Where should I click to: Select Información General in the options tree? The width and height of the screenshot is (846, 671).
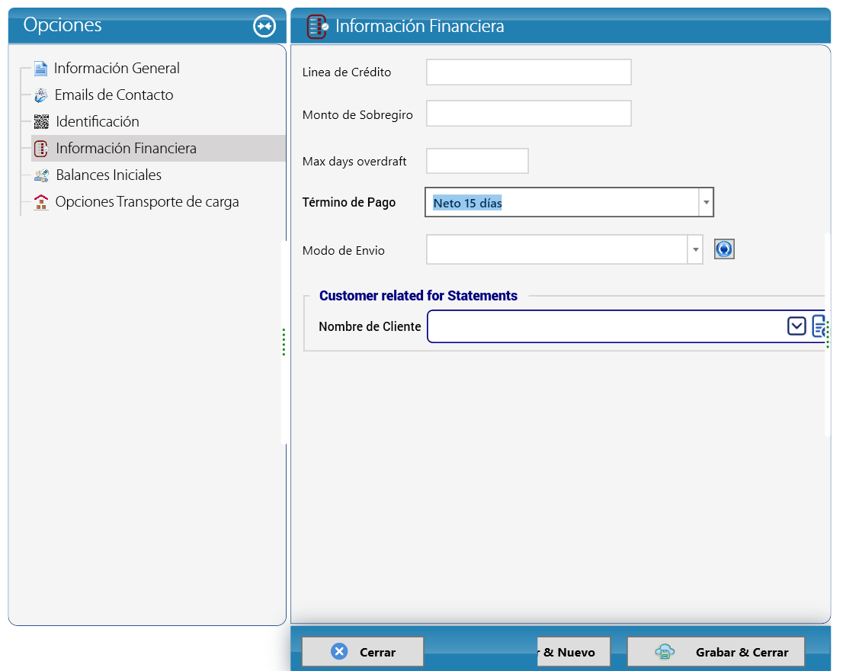117,69
